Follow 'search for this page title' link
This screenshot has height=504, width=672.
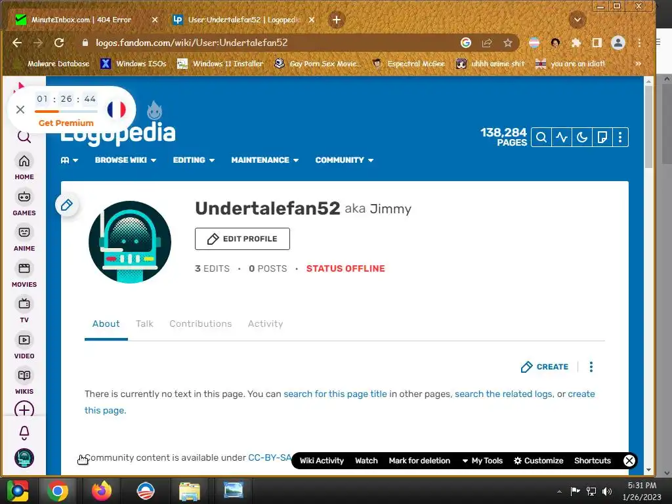click(x=335, y=394)
